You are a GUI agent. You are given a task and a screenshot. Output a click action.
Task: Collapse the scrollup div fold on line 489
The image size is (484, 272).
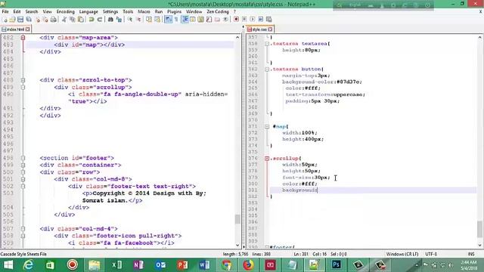point(23,88)
